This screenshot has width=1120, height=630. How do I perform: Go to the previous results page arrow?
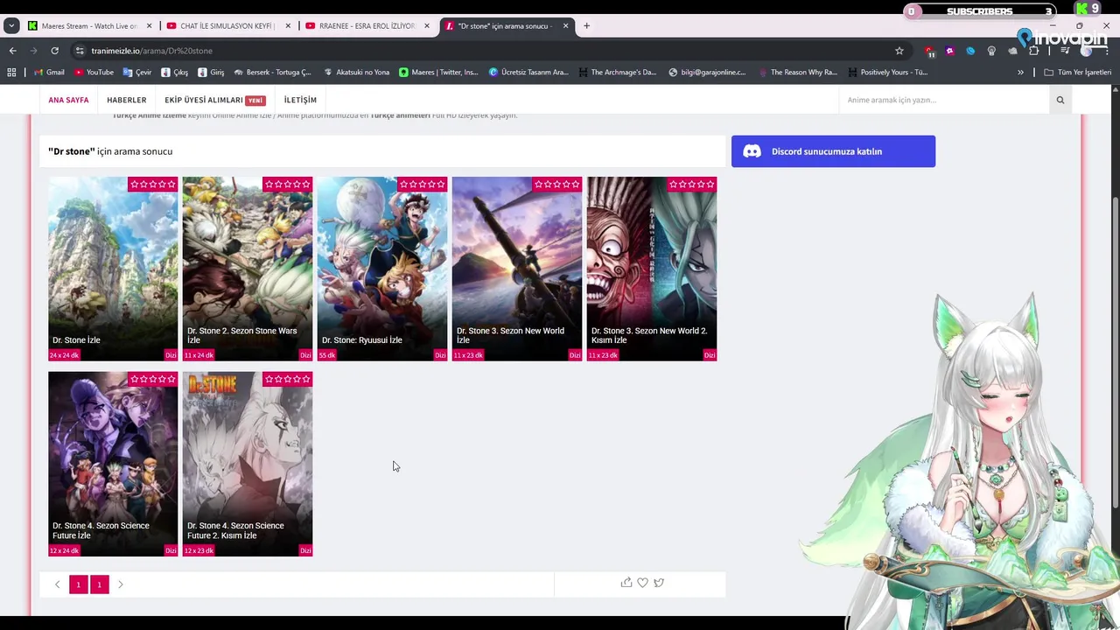point(58,584)
